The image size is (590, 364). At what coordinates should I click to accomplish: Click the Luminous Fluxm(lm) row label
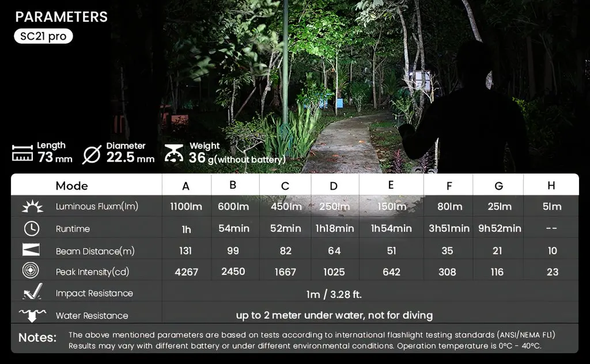click(97, 206)
